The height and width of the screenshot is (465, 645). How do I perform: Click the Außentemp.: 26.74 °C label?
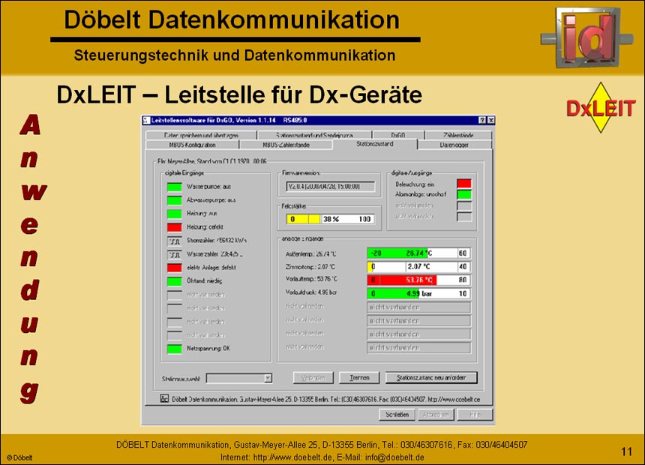[310, 254]
